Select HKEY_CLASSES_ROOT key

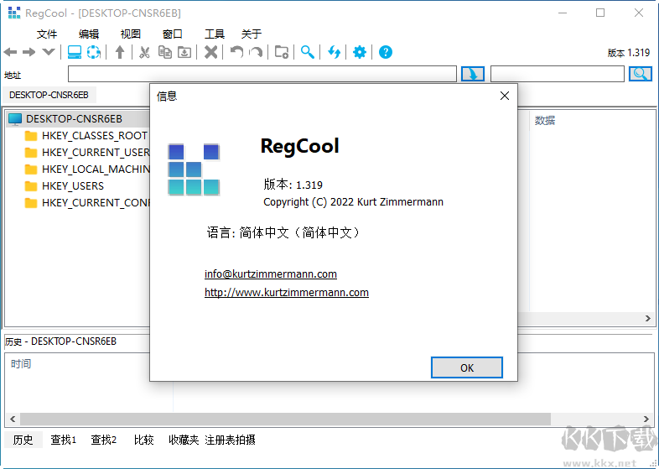point(95,136)
